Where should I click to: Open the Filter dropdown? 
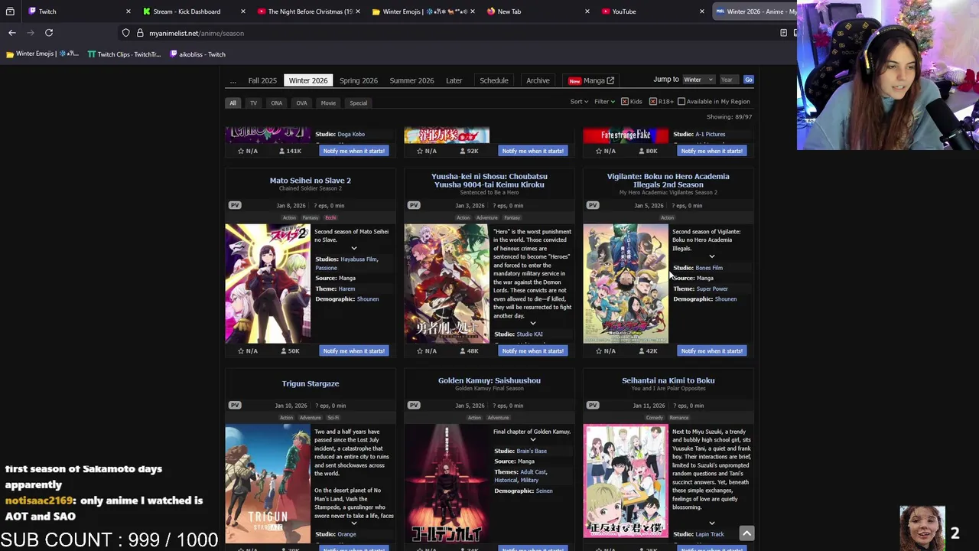[605, 102]
